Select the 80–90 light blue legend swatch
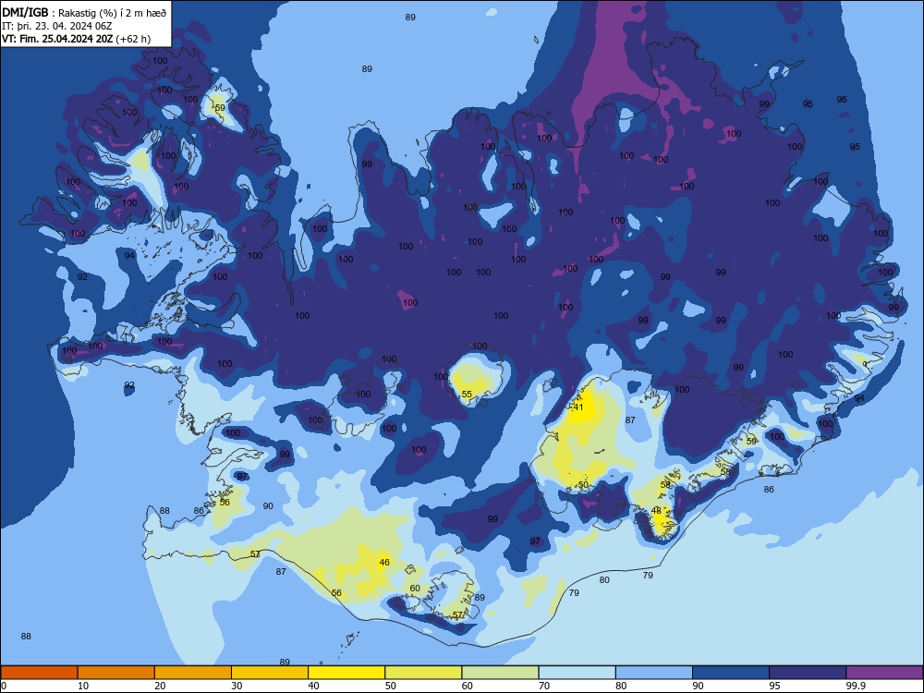The width and height of the screenshot is (924, 693). tap(654, 673)
